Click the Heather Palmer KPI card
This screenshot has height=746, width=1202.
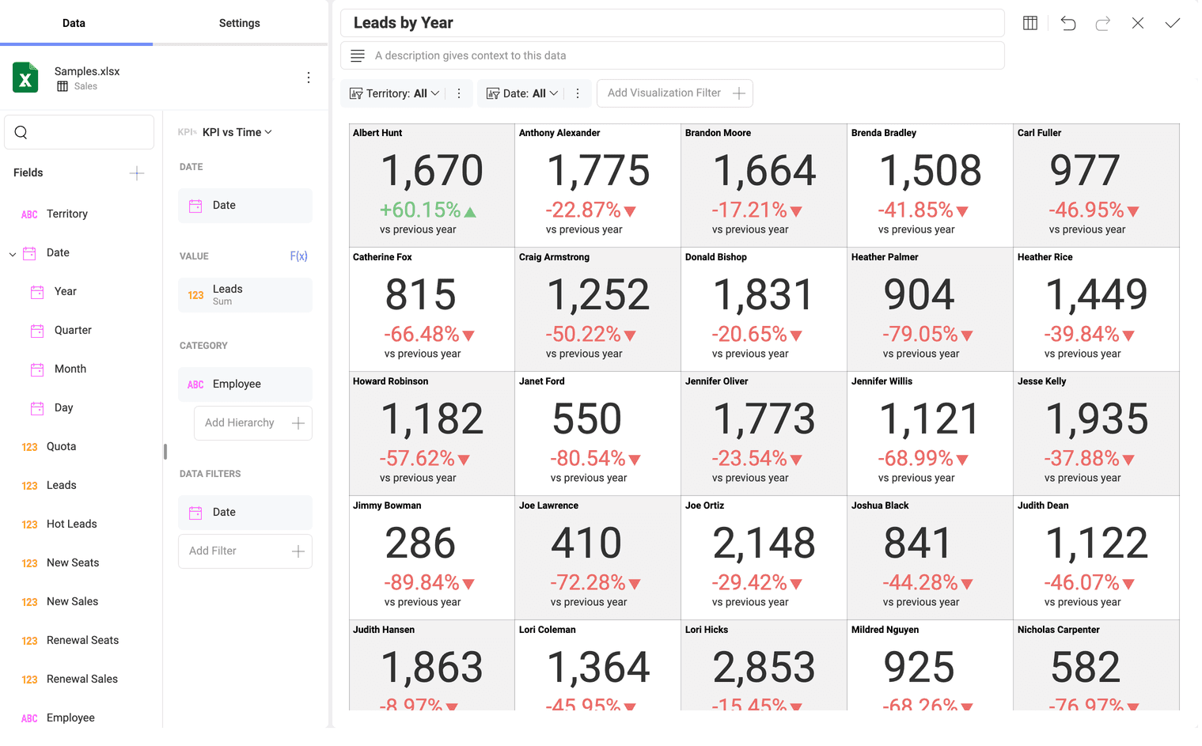pyautogui.click(x=931, y=309)
